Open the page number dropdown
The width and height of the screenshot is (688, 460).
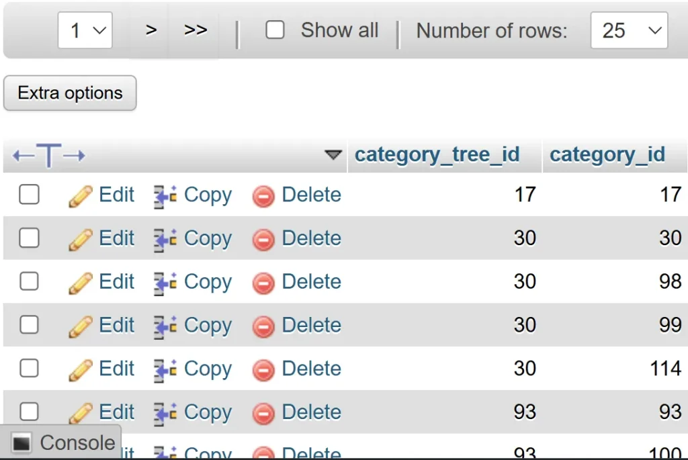point(85,30)
